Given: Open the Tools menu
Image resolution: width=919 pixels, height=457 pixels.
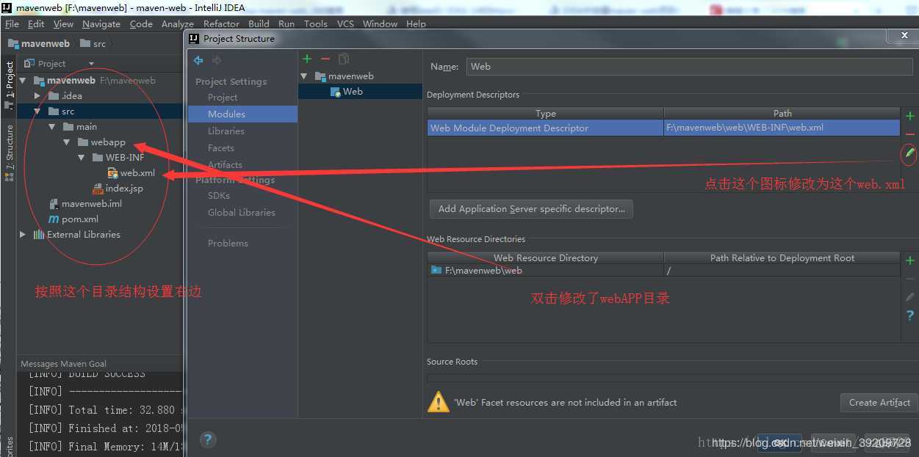Looking at the screenshot, I should click(316, 23).
